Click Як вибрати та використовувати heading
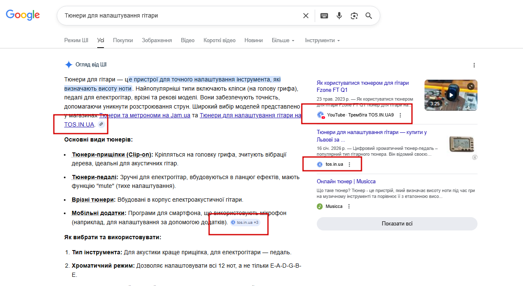The height and width of the screenshot is (286, 523). pyautogui.click(x=113, y=237)
